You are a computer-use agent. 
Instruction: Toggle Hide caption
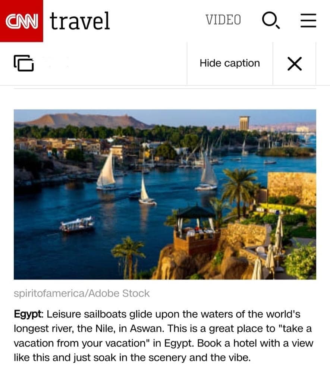230,63
